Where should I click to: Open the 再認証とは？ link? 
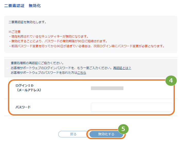pos(122,68)
